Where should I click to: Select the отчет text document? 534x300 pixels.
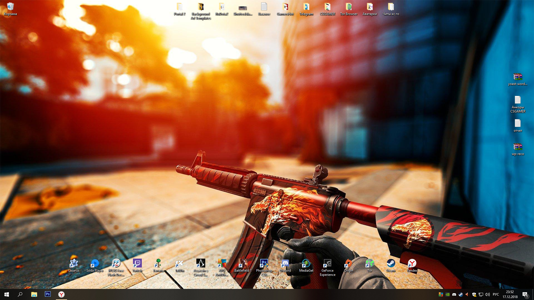pyautogui.click(x=518, y=126)
